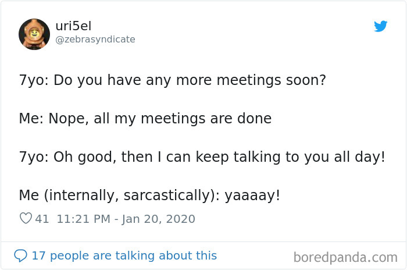Click the boredpanda.com watermark
The height and width of the screenshot is (270, 407).
[x=345, y=258]
